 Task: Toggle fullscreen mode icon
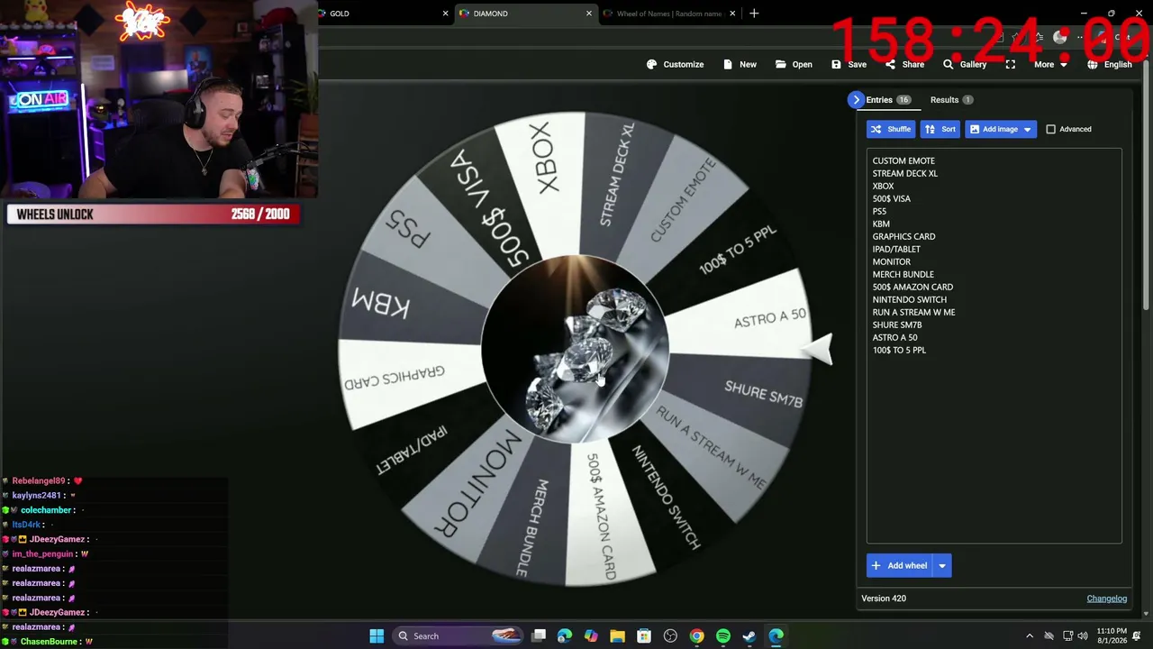1010,64
